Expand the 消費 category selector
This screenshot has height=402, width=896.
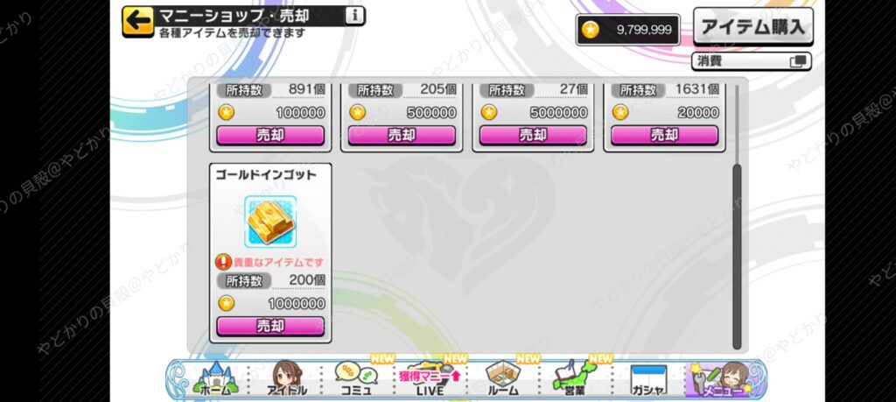[x=752, y=61]
